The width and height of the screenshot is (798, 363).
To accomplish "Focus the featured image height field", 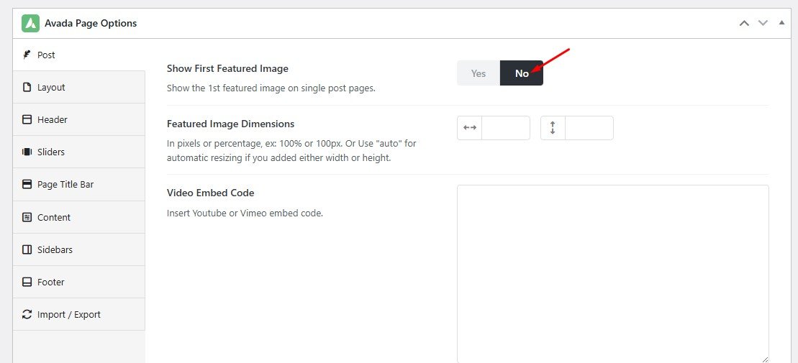I will (589, 128).
